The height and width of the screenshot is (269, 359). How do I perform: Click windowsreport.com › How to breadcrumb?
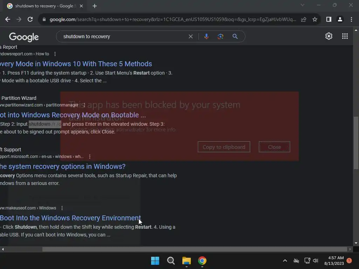coord(25,54)
